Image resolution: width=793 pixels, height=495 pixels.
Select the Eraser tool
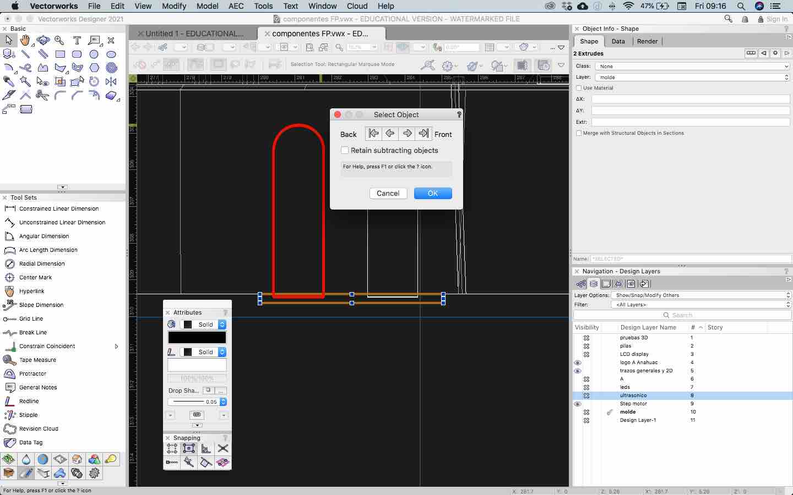(111, 95)
